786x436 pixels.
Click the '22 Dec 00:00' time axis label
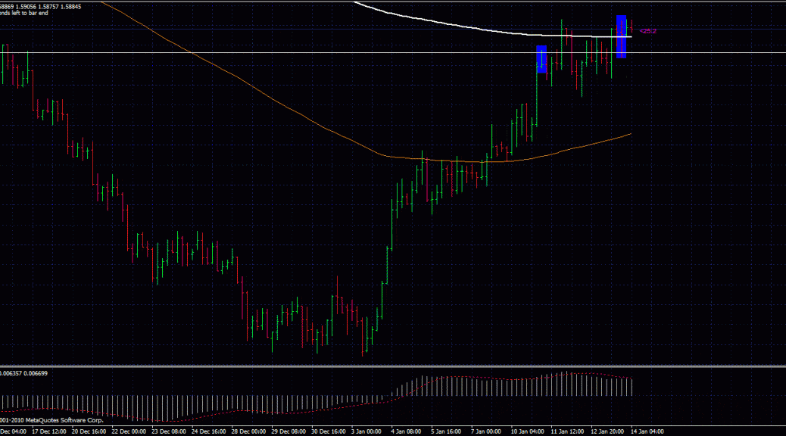point(129,431)
